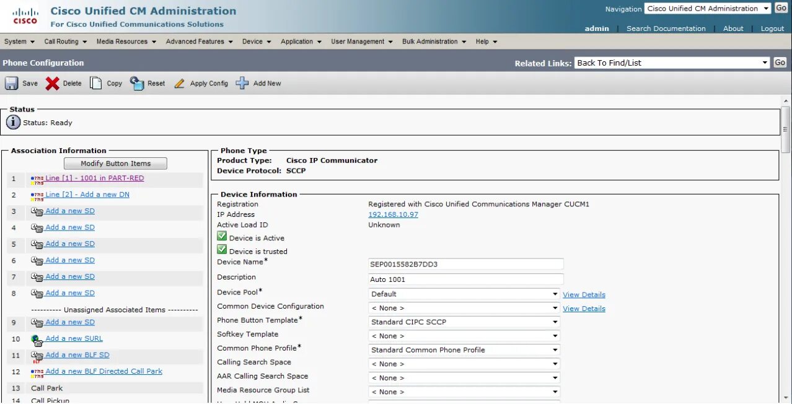Click the Apply Config pencil icon
792x404 pixels.
[180, 83]
